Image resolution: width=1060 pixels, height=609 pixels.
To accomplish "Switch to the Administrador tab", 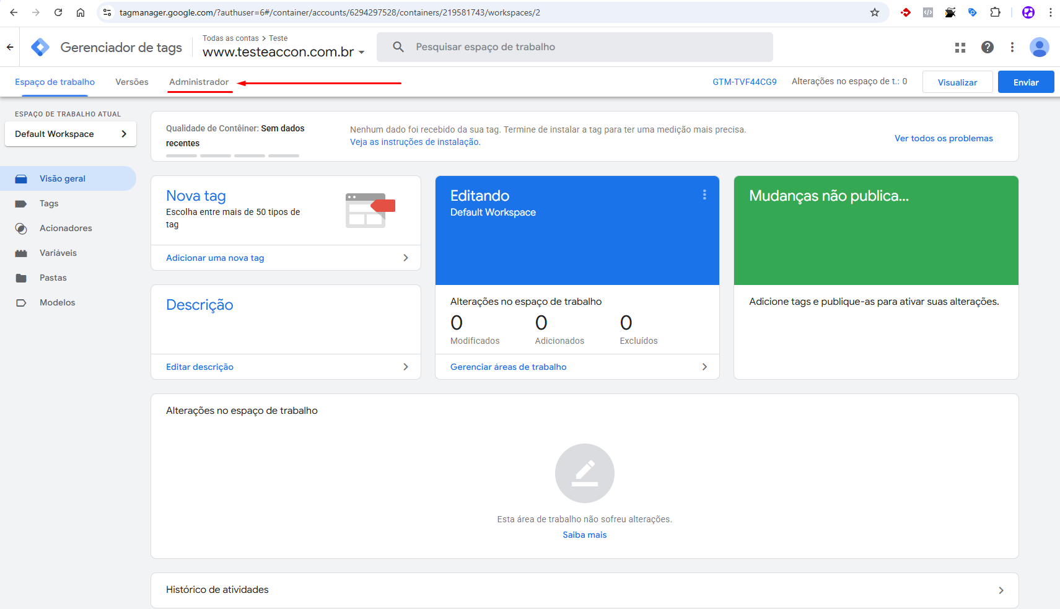I will click(x=199, y=82).
